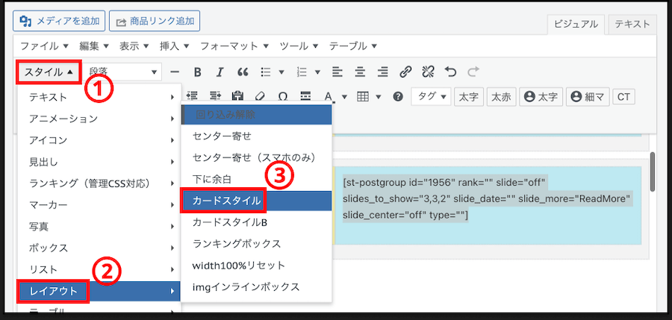Screen dimensions: 672x320
Task: Open the スタイル dropdown
Action: coord(49,72)
